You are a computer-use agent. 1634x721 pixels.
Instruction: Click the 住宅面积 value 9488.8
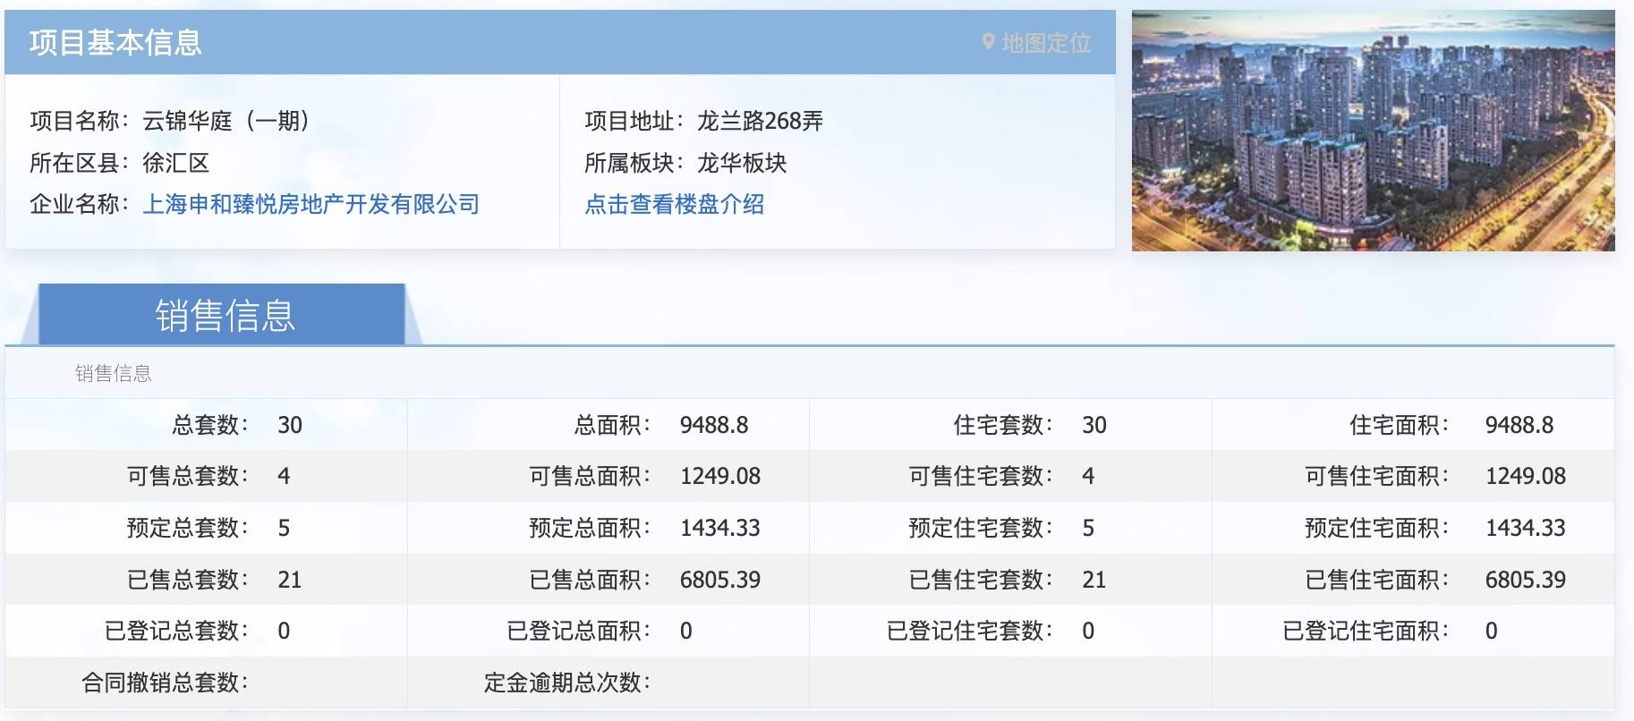[x=1519, y=425]
